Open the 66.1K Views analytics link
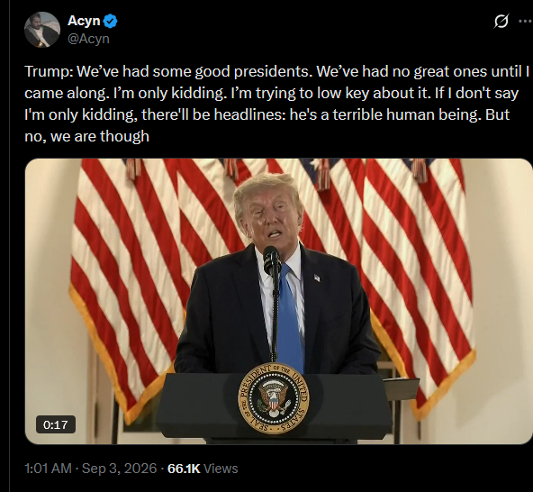This screenshot has height=492, width=533. (x=203, y=469)
